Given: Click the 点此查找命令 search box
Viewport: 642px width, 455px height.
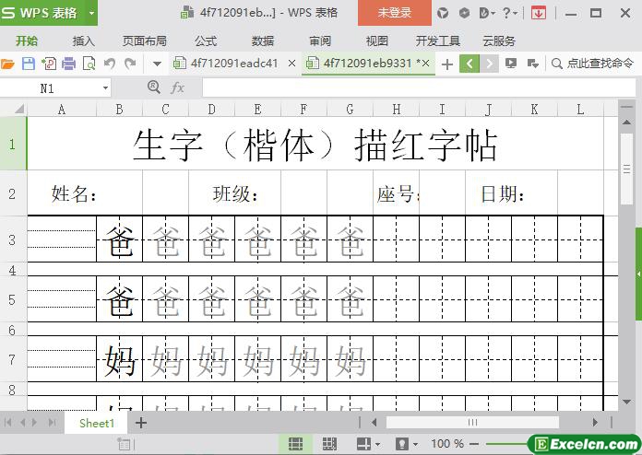Looking at the screenshot, I should click(593, 64).
